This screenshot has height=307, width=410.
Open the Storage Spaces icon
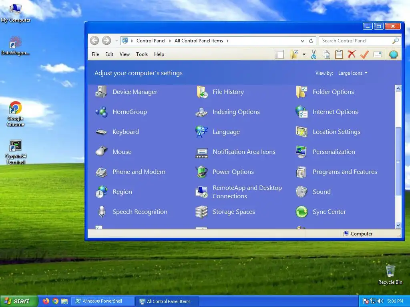(x=202, y=212)
